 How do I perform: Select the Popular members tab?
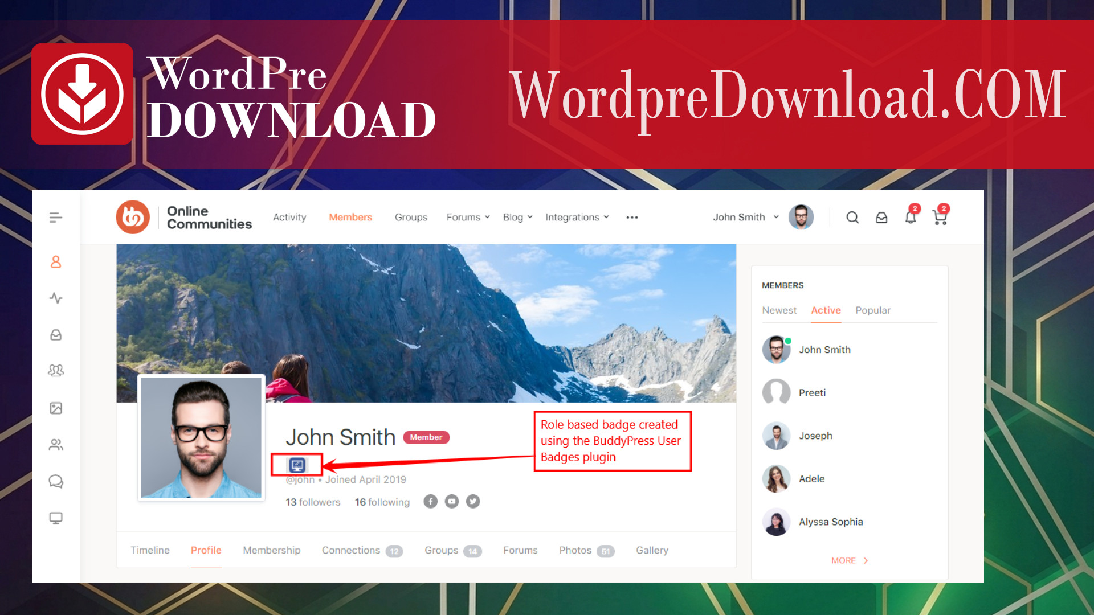coord(873,310)
